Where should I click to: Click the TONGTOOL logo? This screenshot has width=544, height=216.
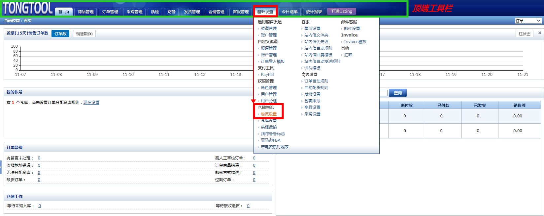28,9
